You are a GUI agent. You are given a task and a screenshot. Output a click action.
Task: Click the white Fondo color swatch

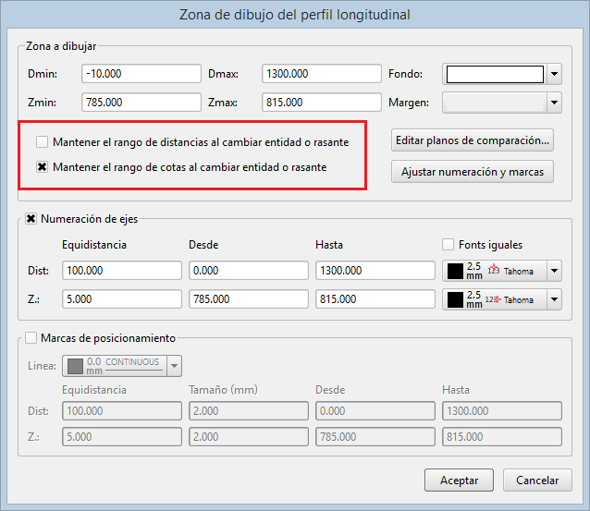[x=494, y=75]
